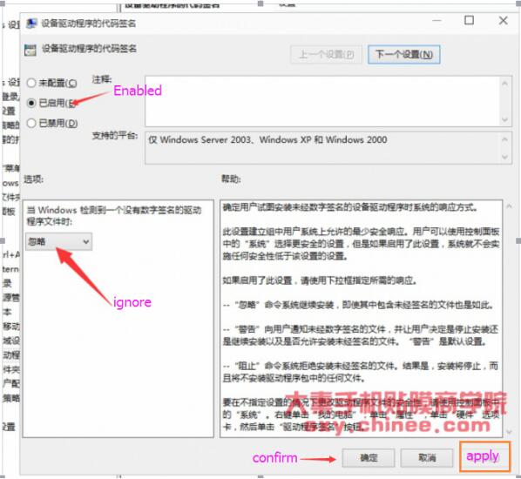Click the down arrow of the help text scrollbar
This screenshot has height=479, width=521.
509,431
